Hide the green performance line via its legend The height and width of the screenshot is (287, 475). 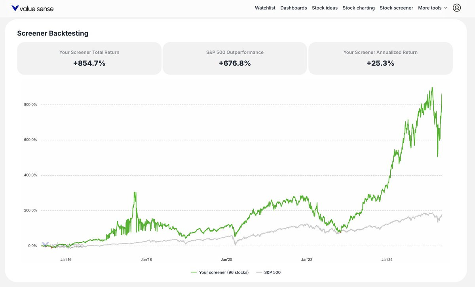pyautogui.click(x=224, y=272)
